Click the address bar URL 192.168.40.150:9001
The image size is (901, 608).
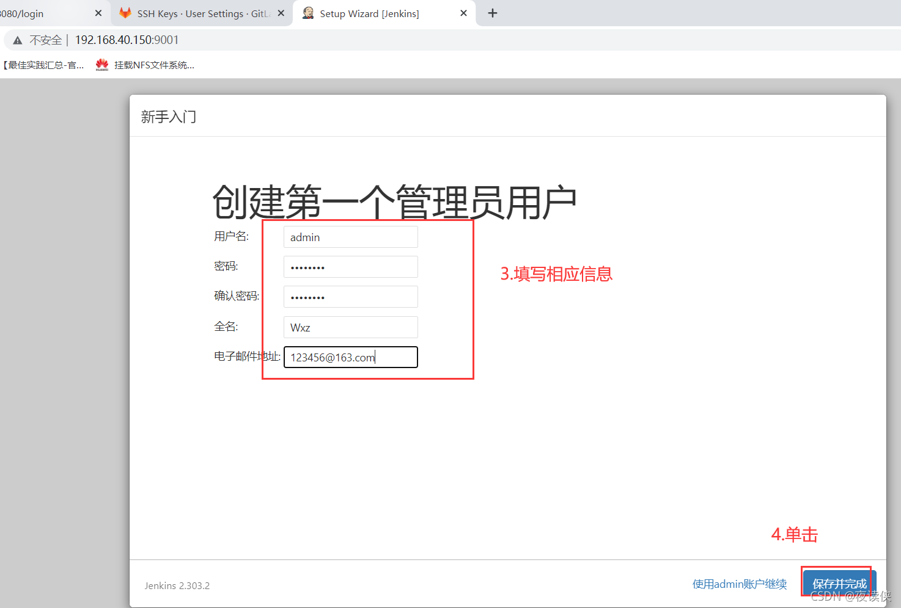(x=127, y=40)
